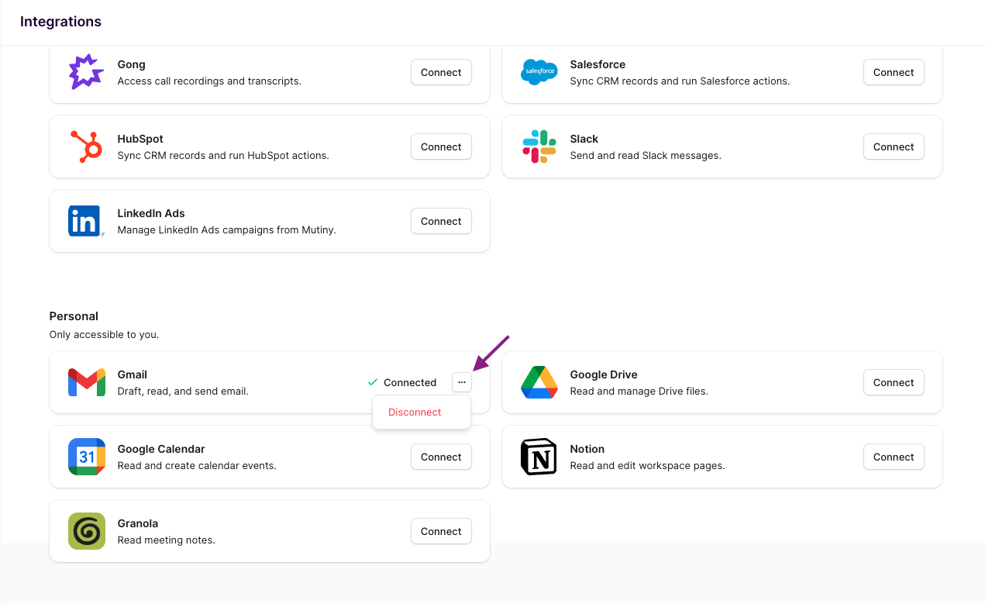Click the Gmail title text
This screenshot has height=604, width=985.
(x=132, y=374)
